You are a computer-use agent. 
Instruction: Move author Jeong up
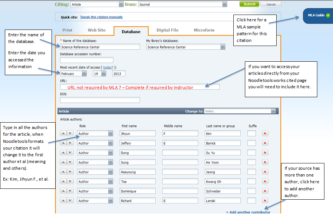coord(63,172)
